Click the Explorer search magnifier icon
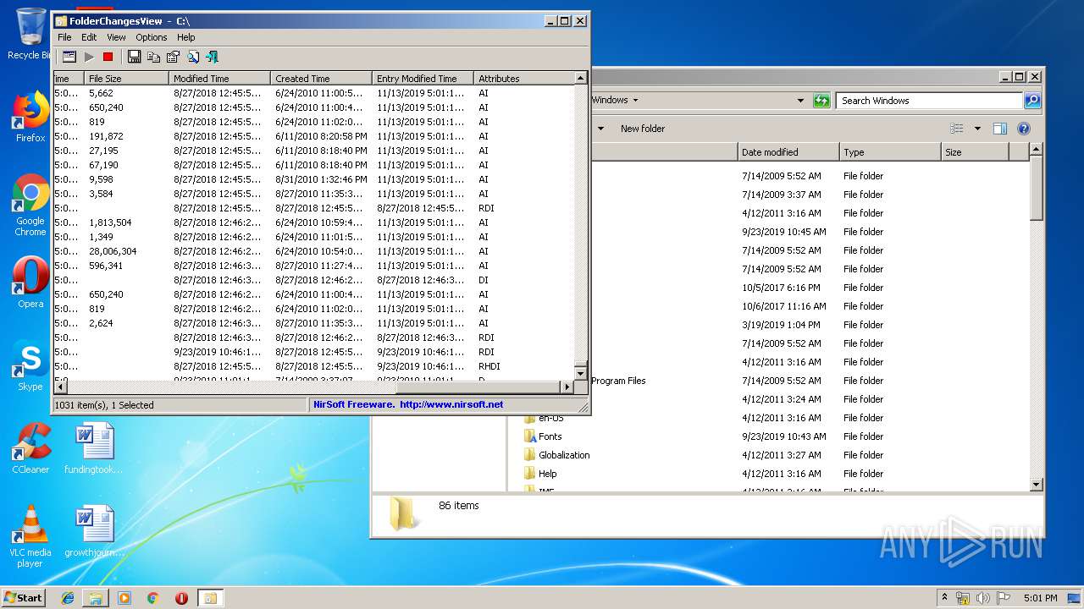The width and height of the screenshot is (1084, 609). click(x=1032, y=101)
